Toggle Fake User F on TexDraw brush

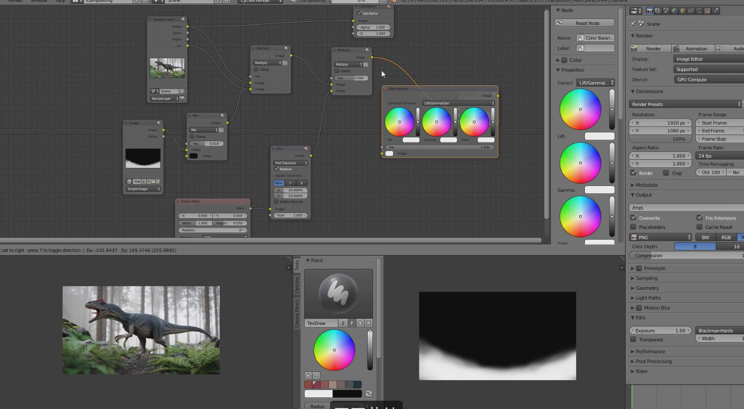coord(351,323)
